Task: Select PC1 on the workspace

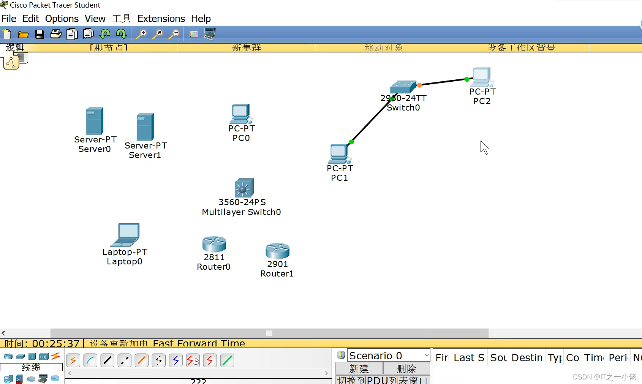Action: [339, 154]
